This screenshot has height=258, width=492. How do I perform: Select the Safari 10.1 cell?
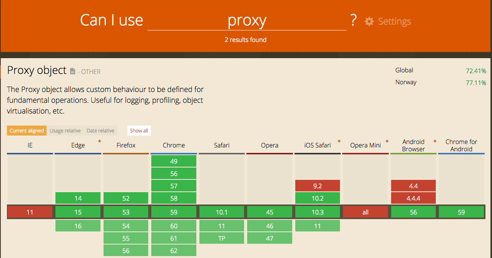(222, 212)
